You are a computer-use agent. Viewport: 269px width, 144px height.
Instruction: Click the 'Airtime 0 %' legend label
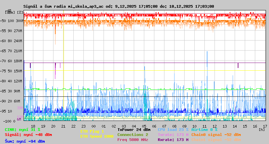pos(204,130)
